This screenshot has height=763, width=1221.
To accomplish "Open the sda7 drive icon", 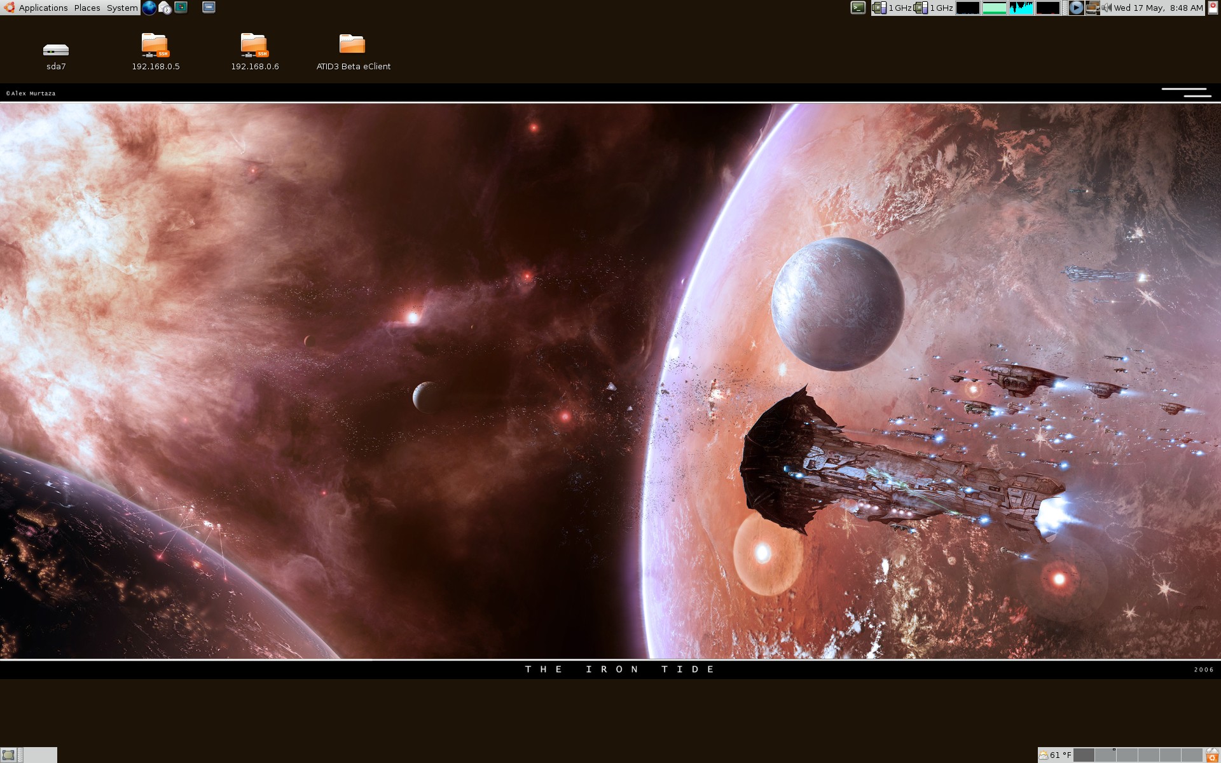I will (x=56, y=50).
